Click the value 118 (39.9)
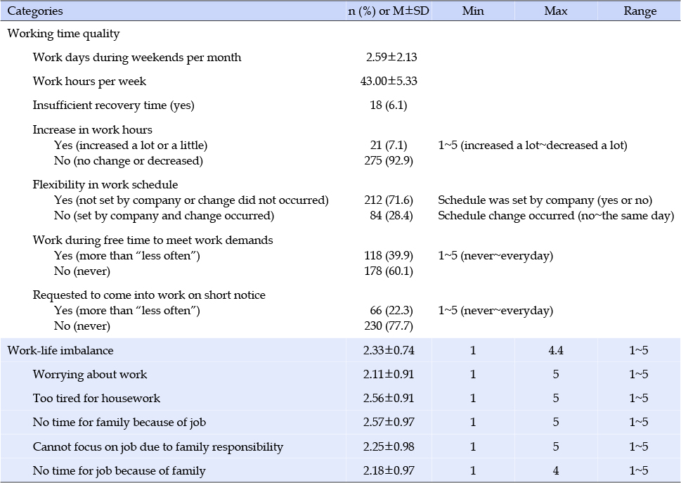The image size is (681, 483). pos(388,256)
